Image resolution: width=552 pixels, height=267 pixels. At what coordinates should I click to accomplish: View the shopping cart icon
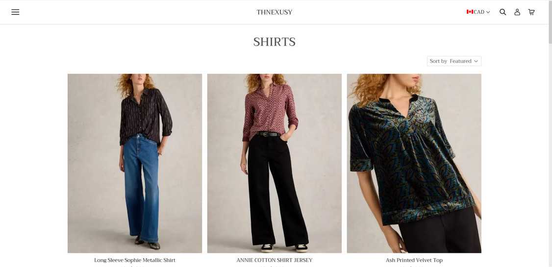(531, 12)
